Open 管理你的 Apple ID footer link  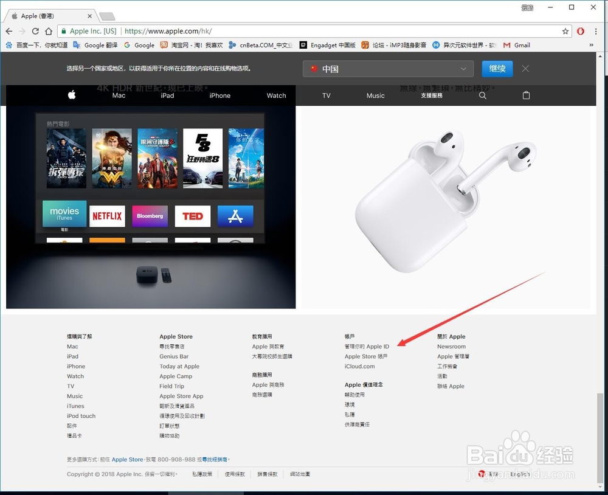[x=367, y=347]
